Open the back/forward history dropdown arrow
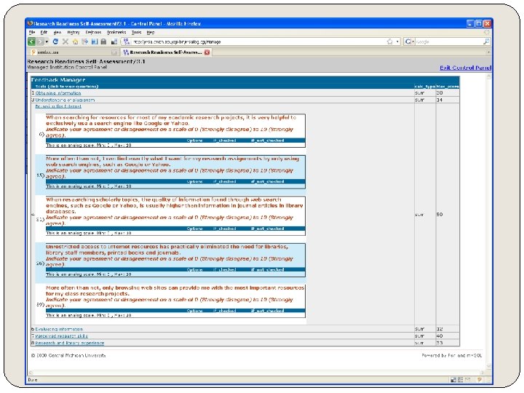This screenshot has width=524, height=393. click(47, 41)
